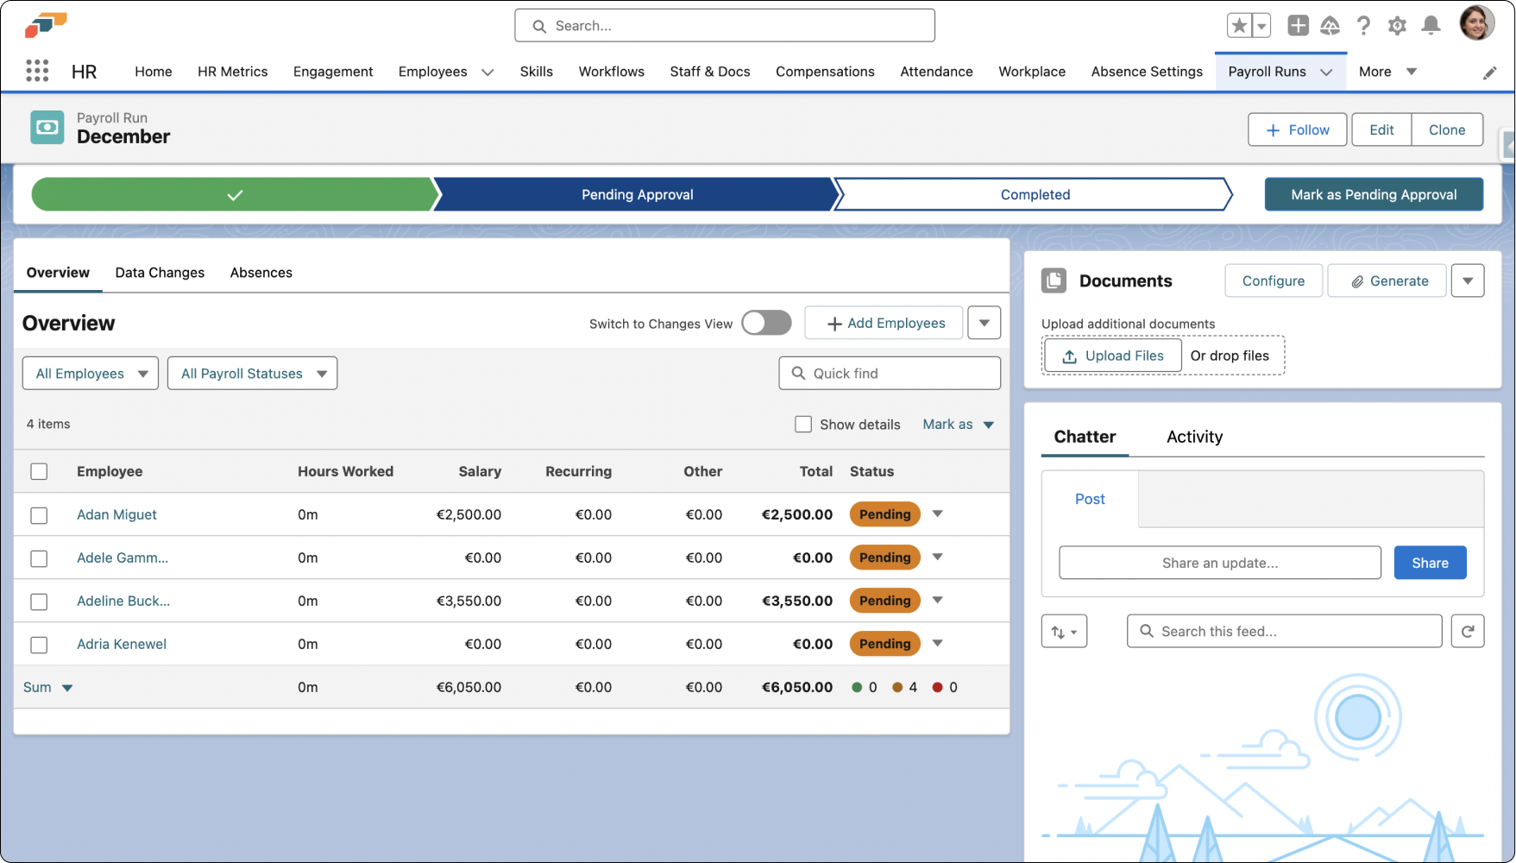The height and width of the screenshot is (863, 1516).
Task: Expand the Mark as dropdown
Action: pyautogui.click(x=958, y=424)
